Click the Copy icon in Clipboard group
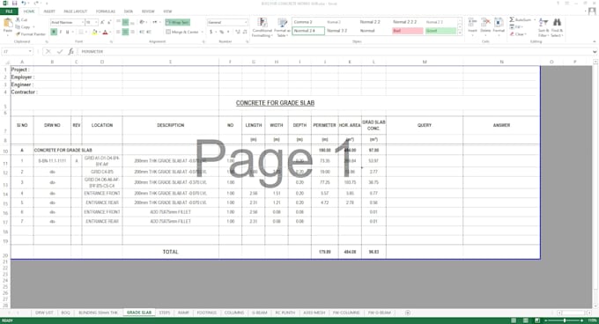Image resolution: width=599 pixels, height=324 pixels. tap(18, 27)
